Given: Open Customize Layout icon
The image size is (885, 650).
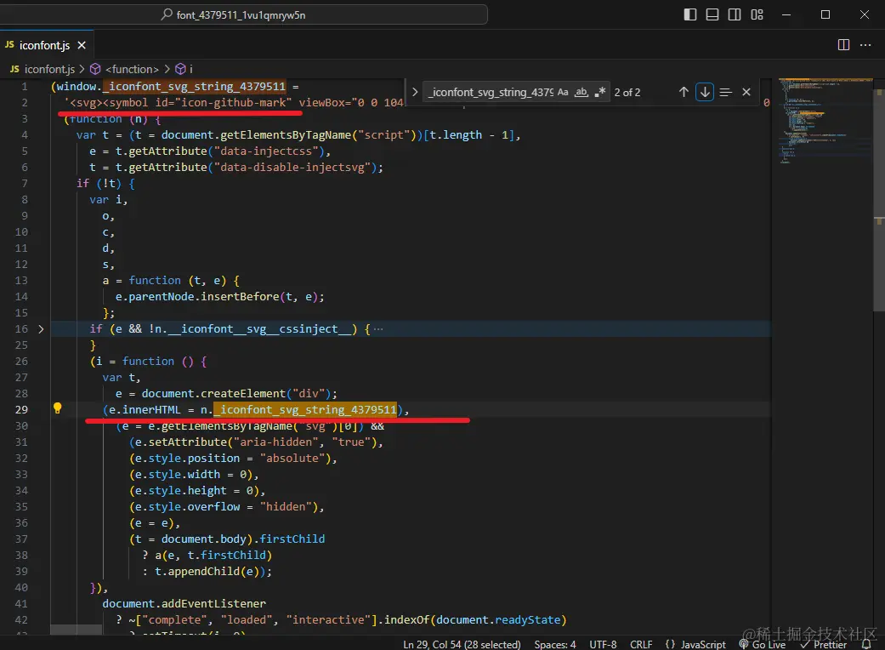Looking at the screenshot, I should 757,14.
